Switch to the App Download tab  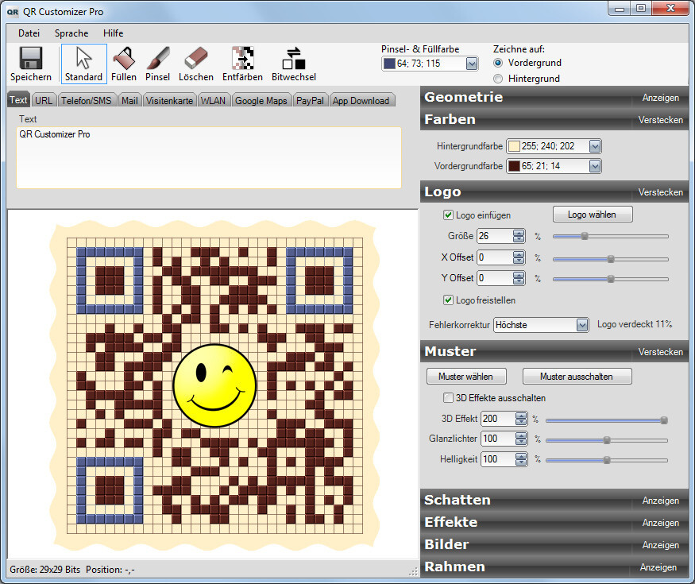click(361, 101)
